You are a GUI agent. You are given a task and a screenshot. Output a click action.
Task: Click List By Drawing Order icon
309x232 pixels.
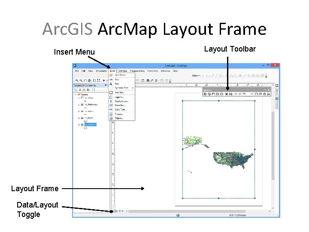76,90
